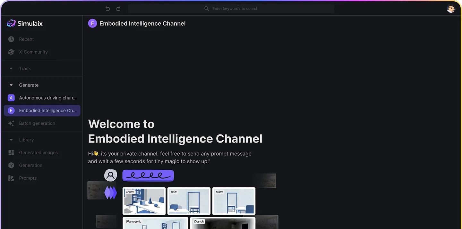
Task: Click the undo arrow icon
Action: pos(108,8)
